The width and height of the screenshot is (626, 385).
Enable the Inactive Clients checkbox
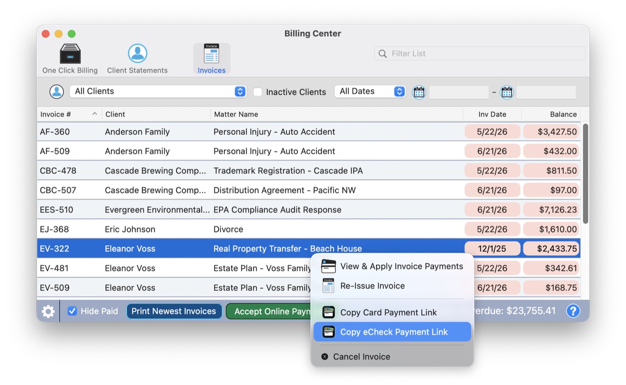pos(258,92)
